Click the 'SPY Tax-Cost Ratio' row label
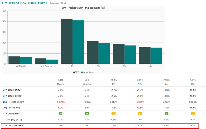Viewport: 206px width, 129px height. pyautogui.click(x=13, y=126)
